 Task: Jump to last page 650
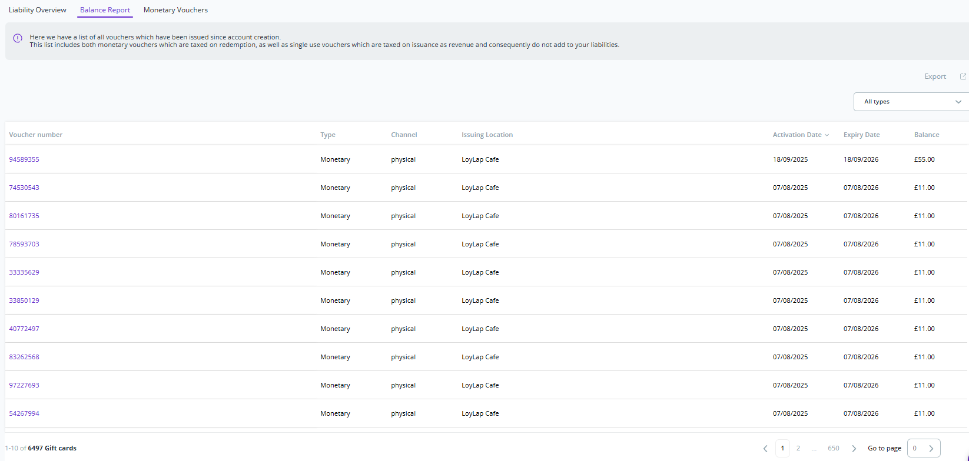coord(834,448)
